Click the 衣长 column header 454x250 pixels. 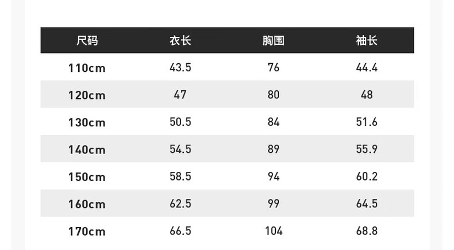(180, 41)
